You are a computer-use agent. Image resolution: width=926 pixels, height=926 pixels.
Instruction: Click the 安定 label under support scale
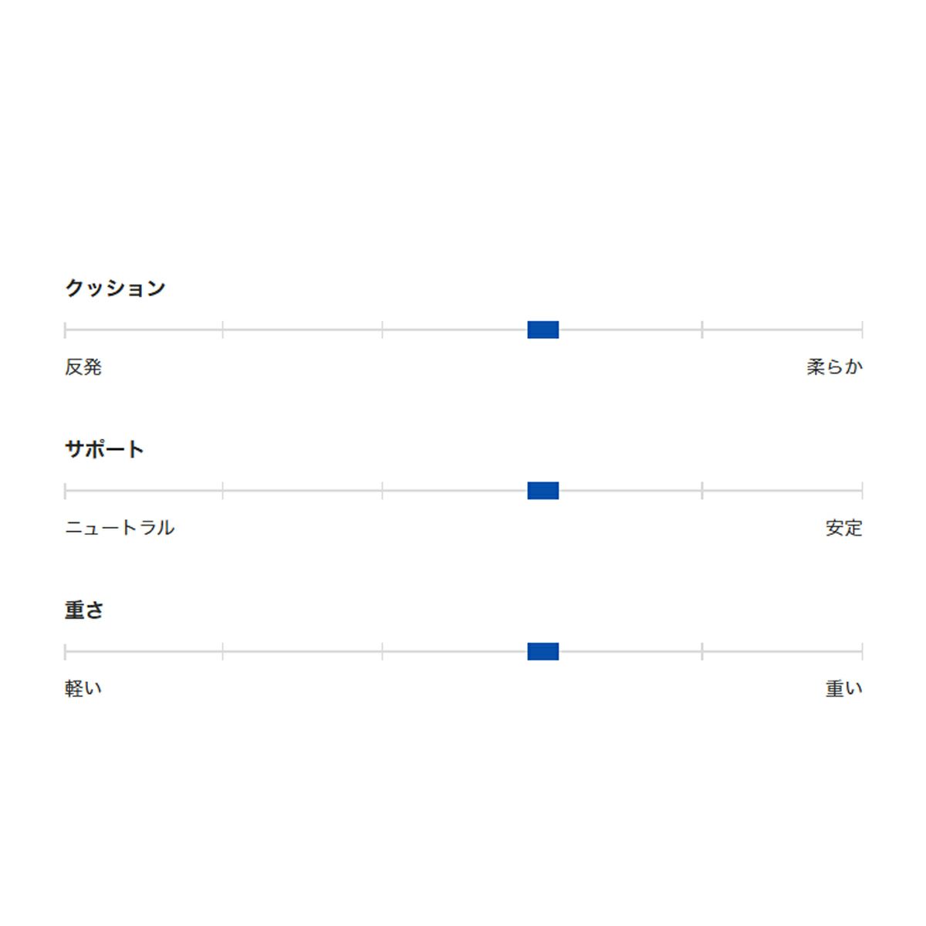843,528
